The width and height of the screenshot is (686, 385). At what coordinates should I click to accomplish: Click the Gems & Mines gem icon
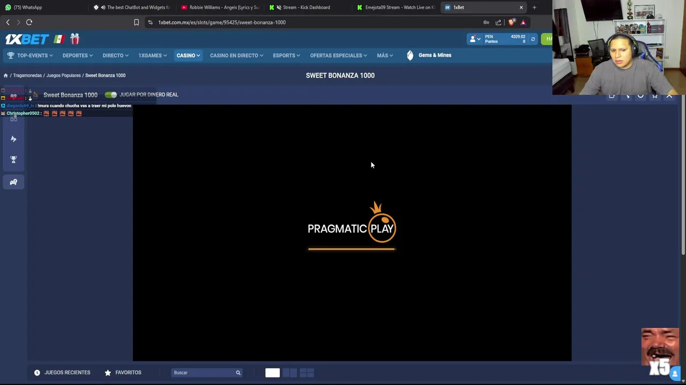410,55
